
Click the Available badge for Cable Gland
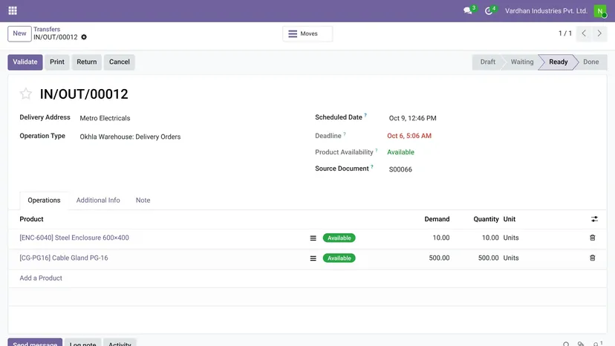coord(339,258)
